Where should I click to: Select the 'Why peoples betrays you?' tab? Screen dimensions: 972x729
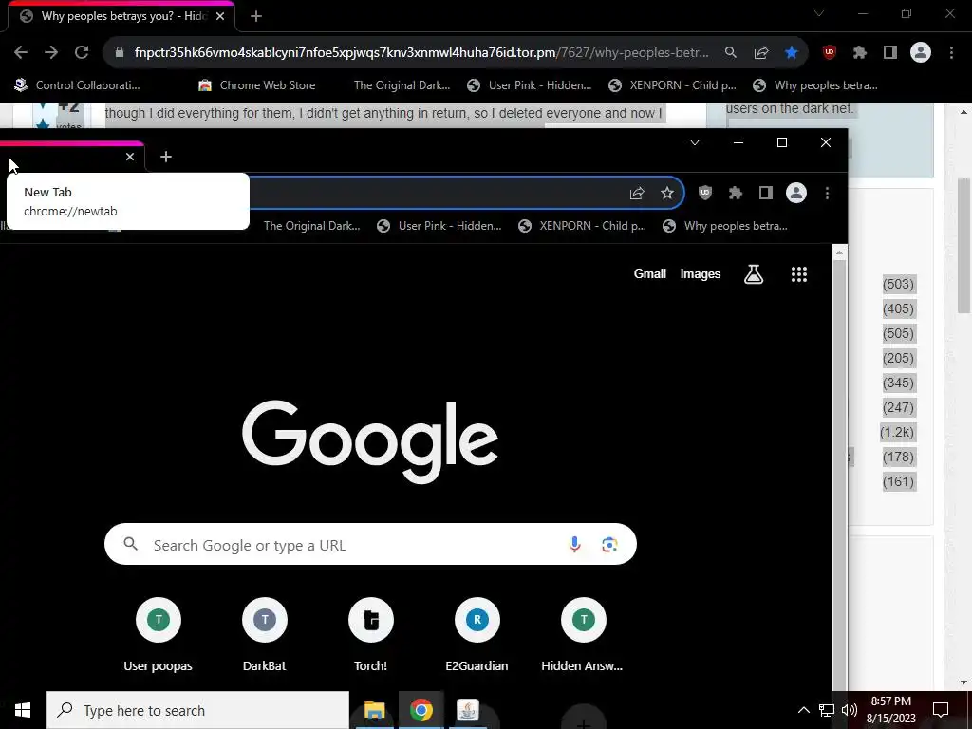tap(121, 16)
